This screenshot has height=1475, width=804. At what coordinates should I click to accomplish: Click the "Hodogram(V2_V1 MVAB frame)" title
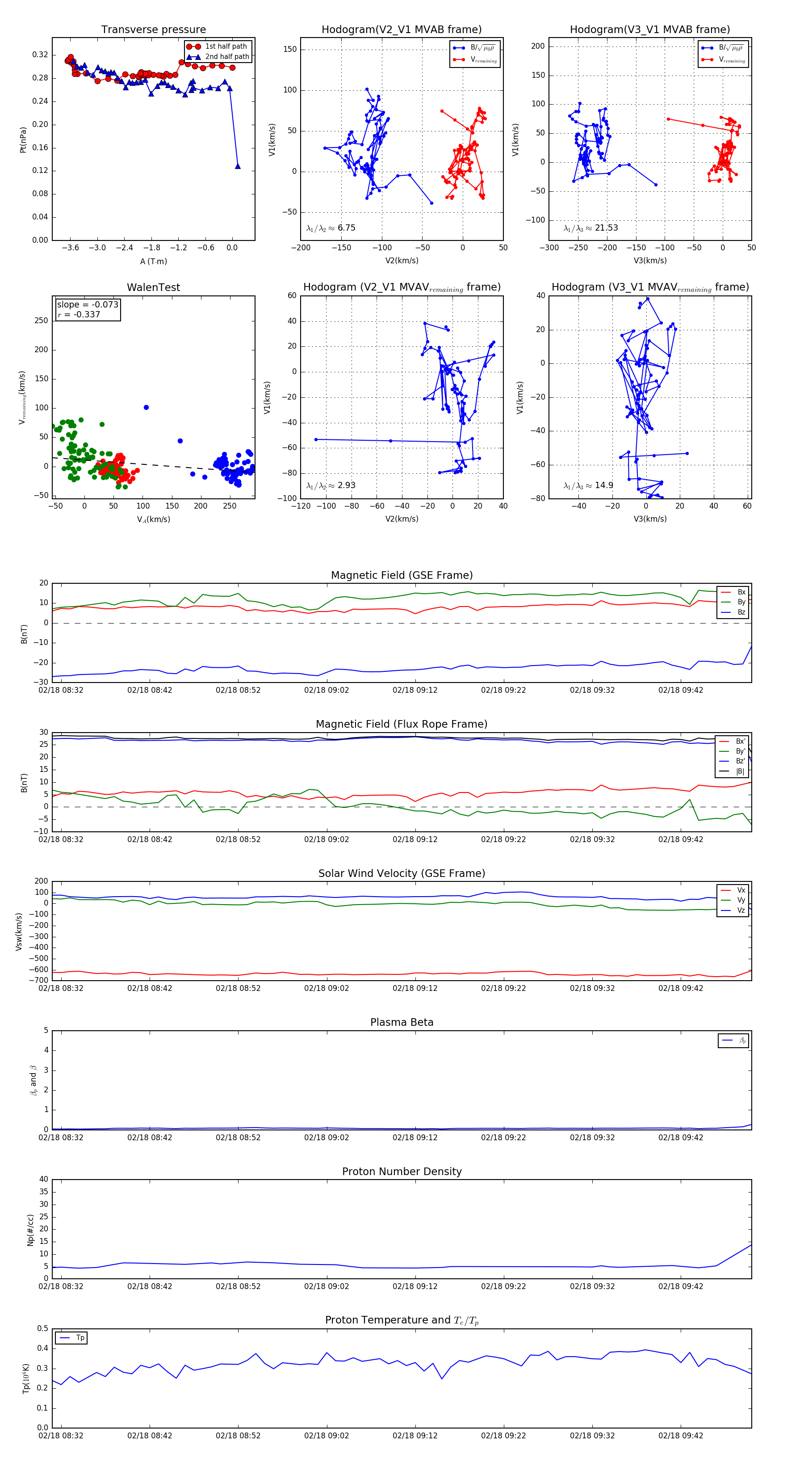coord(402,30)
